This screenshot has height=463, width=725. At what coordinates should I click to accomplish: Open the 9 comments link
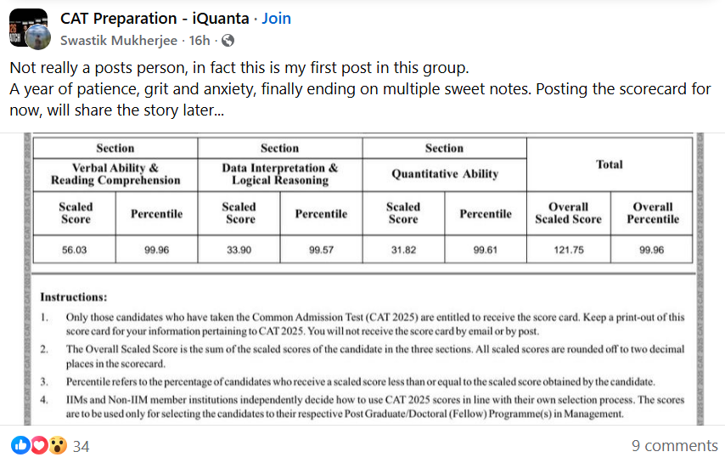click(674, 446)
